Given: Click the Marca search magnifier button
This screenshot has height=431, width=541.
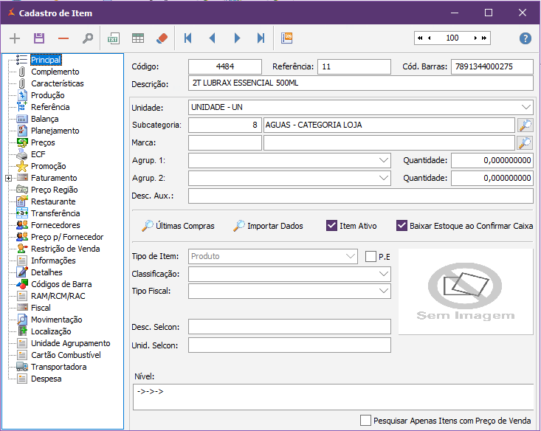Looking at the screenshot, I should pyautogui.click(x=525, y=142).
